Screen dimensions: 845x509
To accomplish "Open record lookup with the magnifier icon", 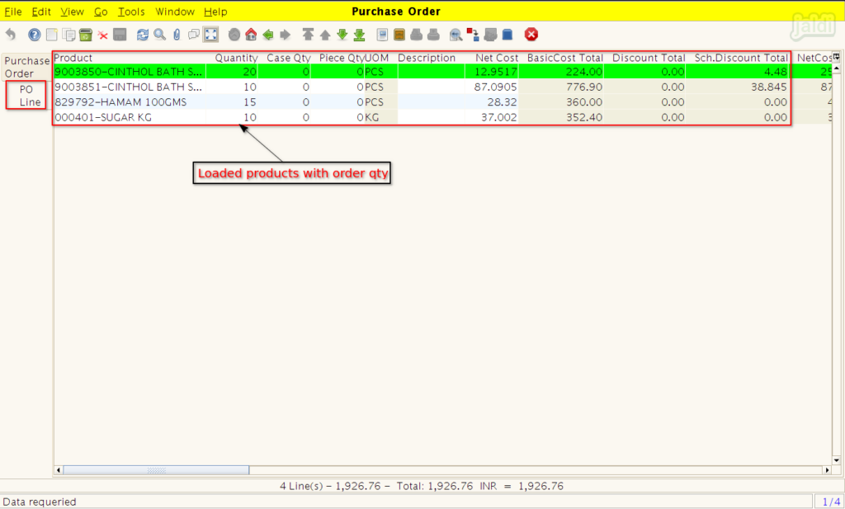I will (159, 35).
